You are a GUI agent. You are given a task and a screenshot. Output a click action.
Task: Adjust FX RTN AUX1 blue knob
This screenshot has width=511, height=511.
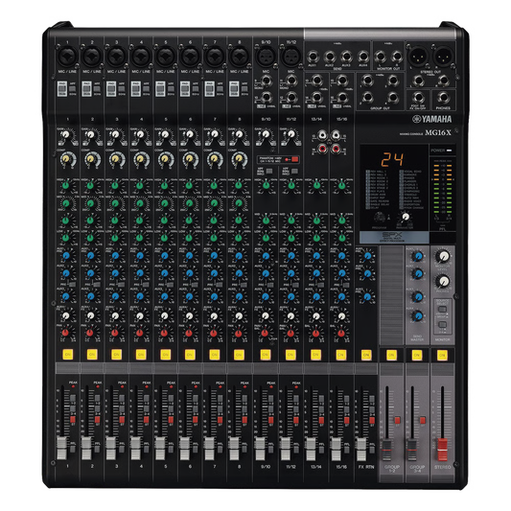click(367, 255)
